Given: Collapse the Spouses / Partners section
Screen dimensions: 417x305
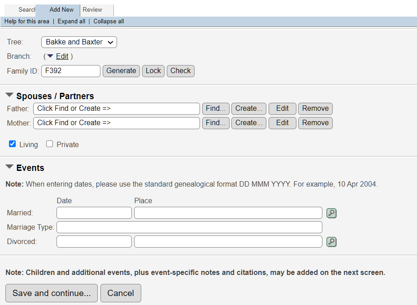Looking at the screenshot, I should point(9,96).
